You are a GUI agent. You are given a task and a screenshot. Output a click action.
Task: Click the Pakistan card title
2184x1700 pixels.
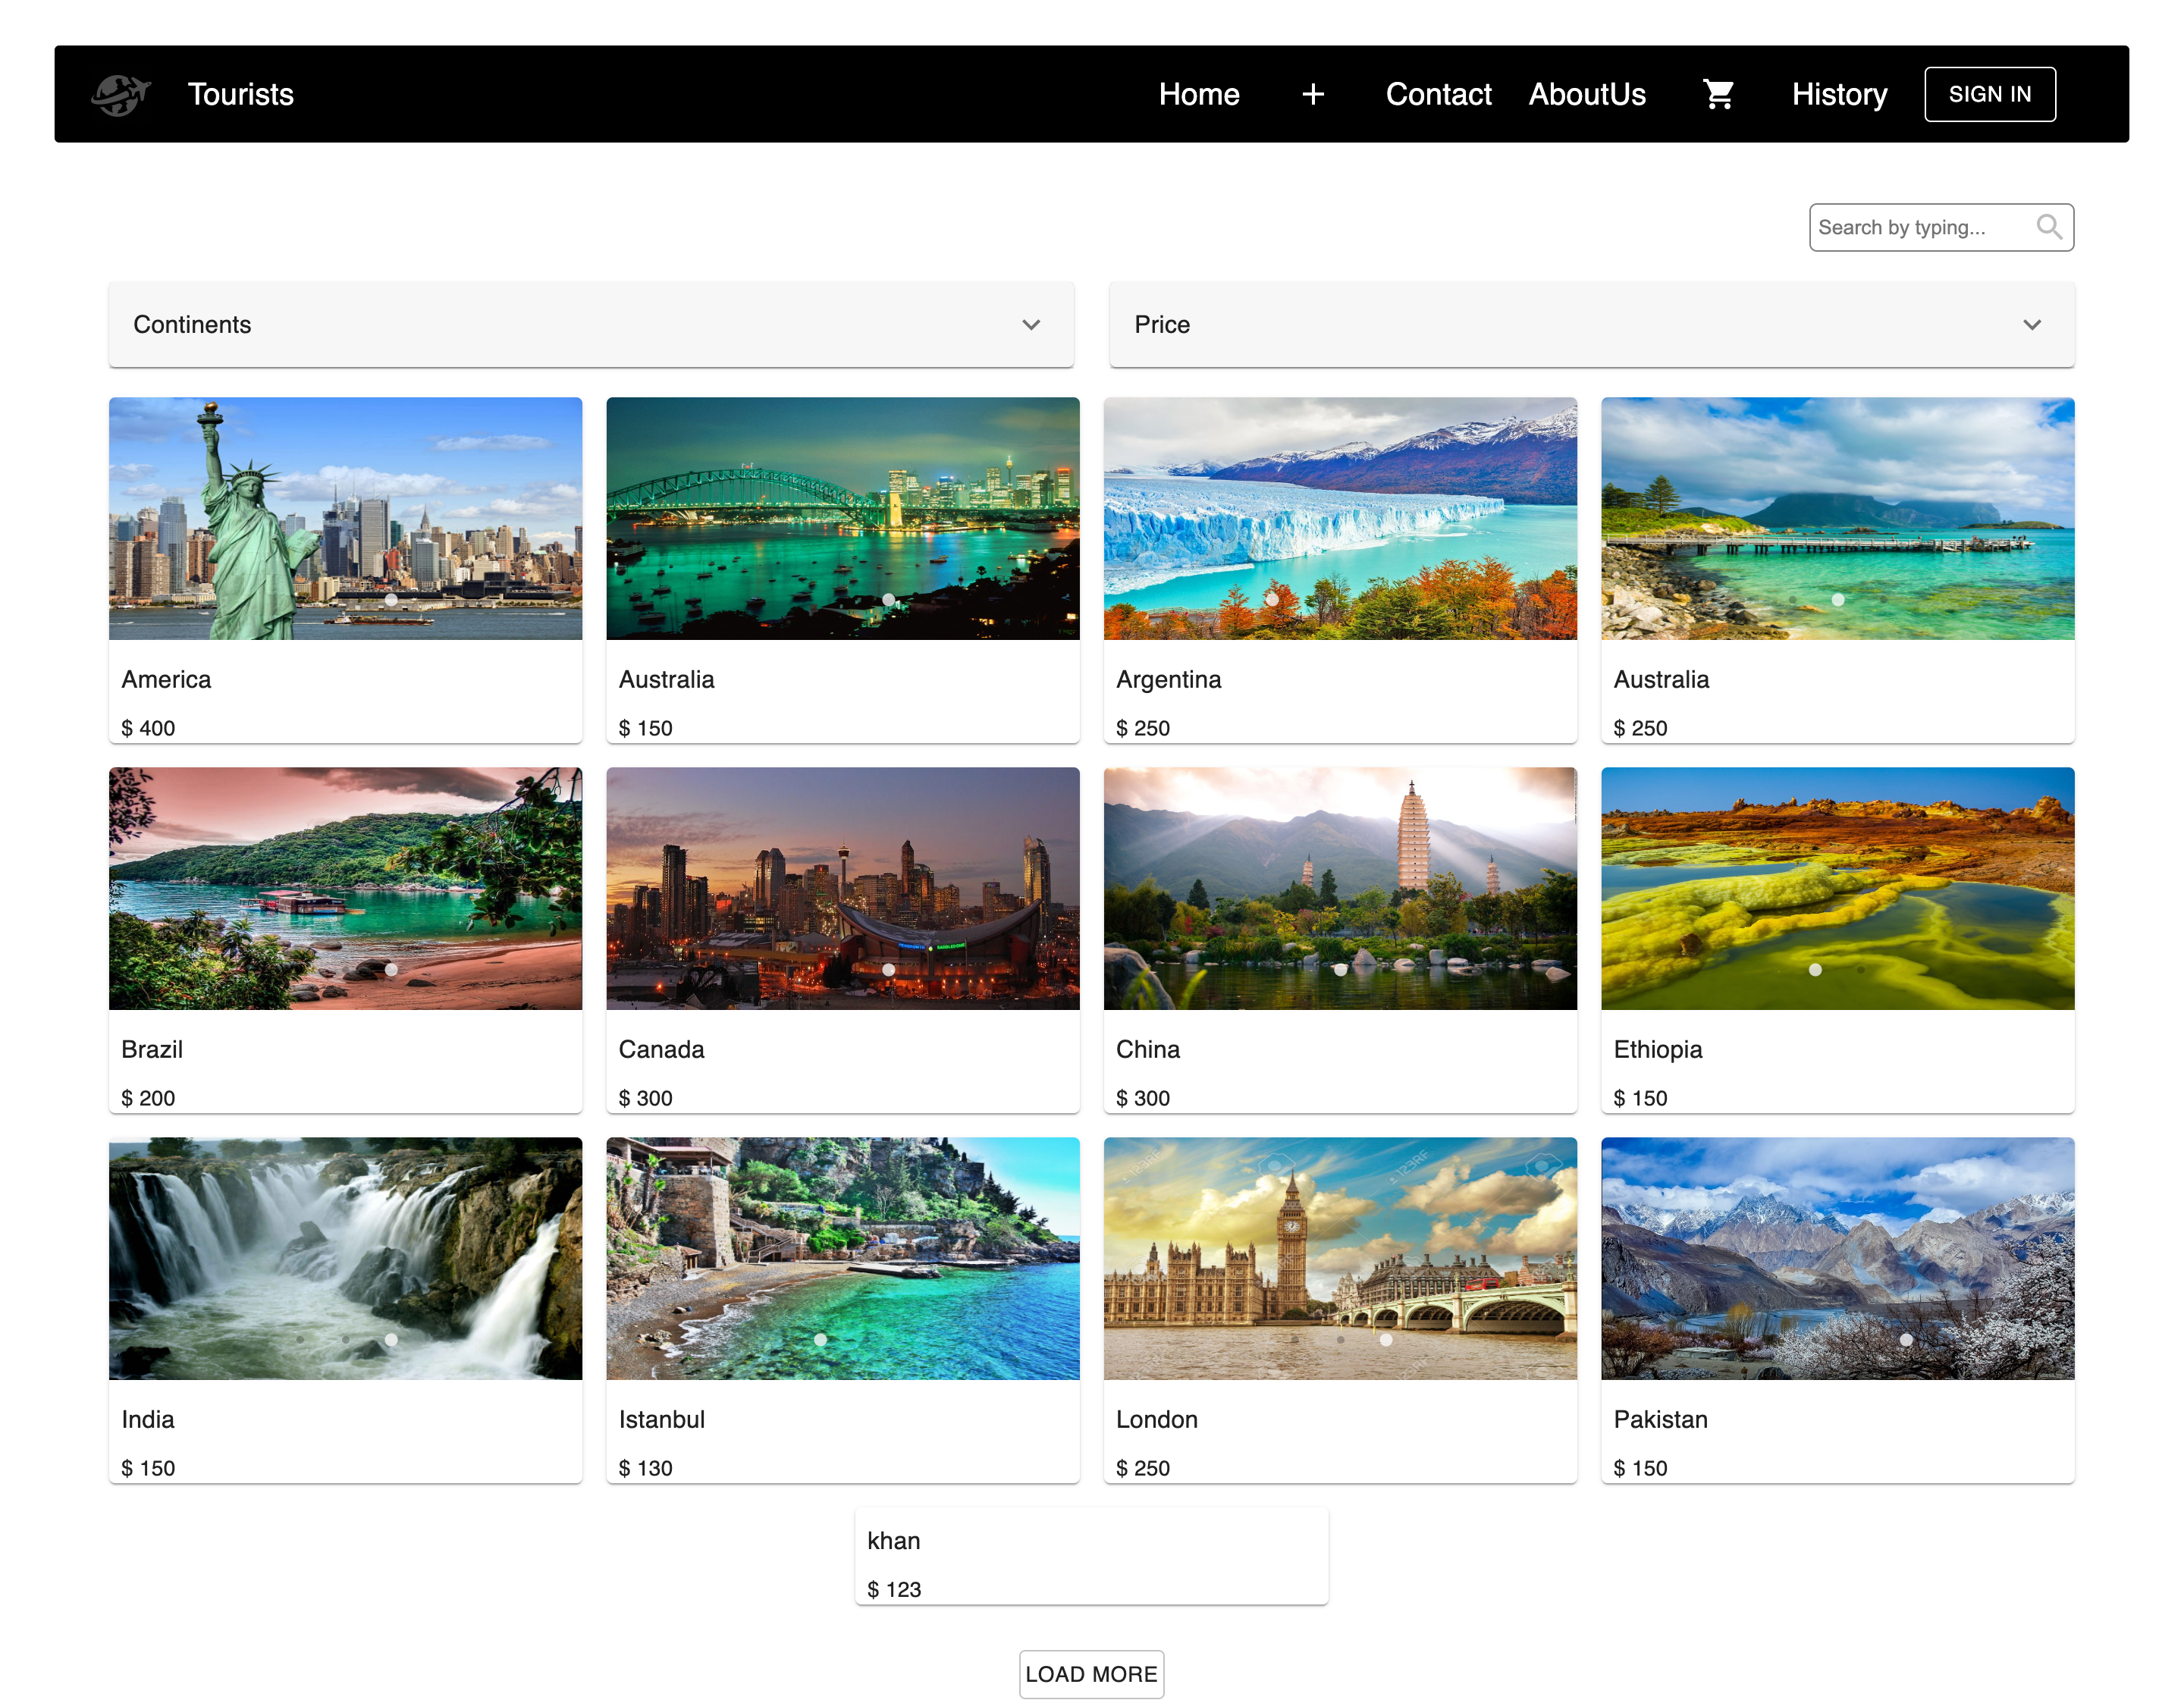pos(1661,1419)
